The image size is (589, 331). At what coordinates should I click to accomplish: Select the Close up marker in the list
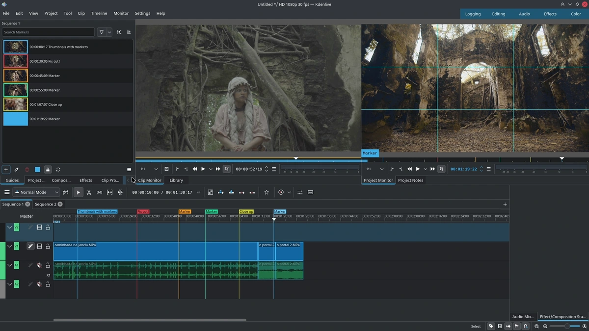tap(67, 104)
